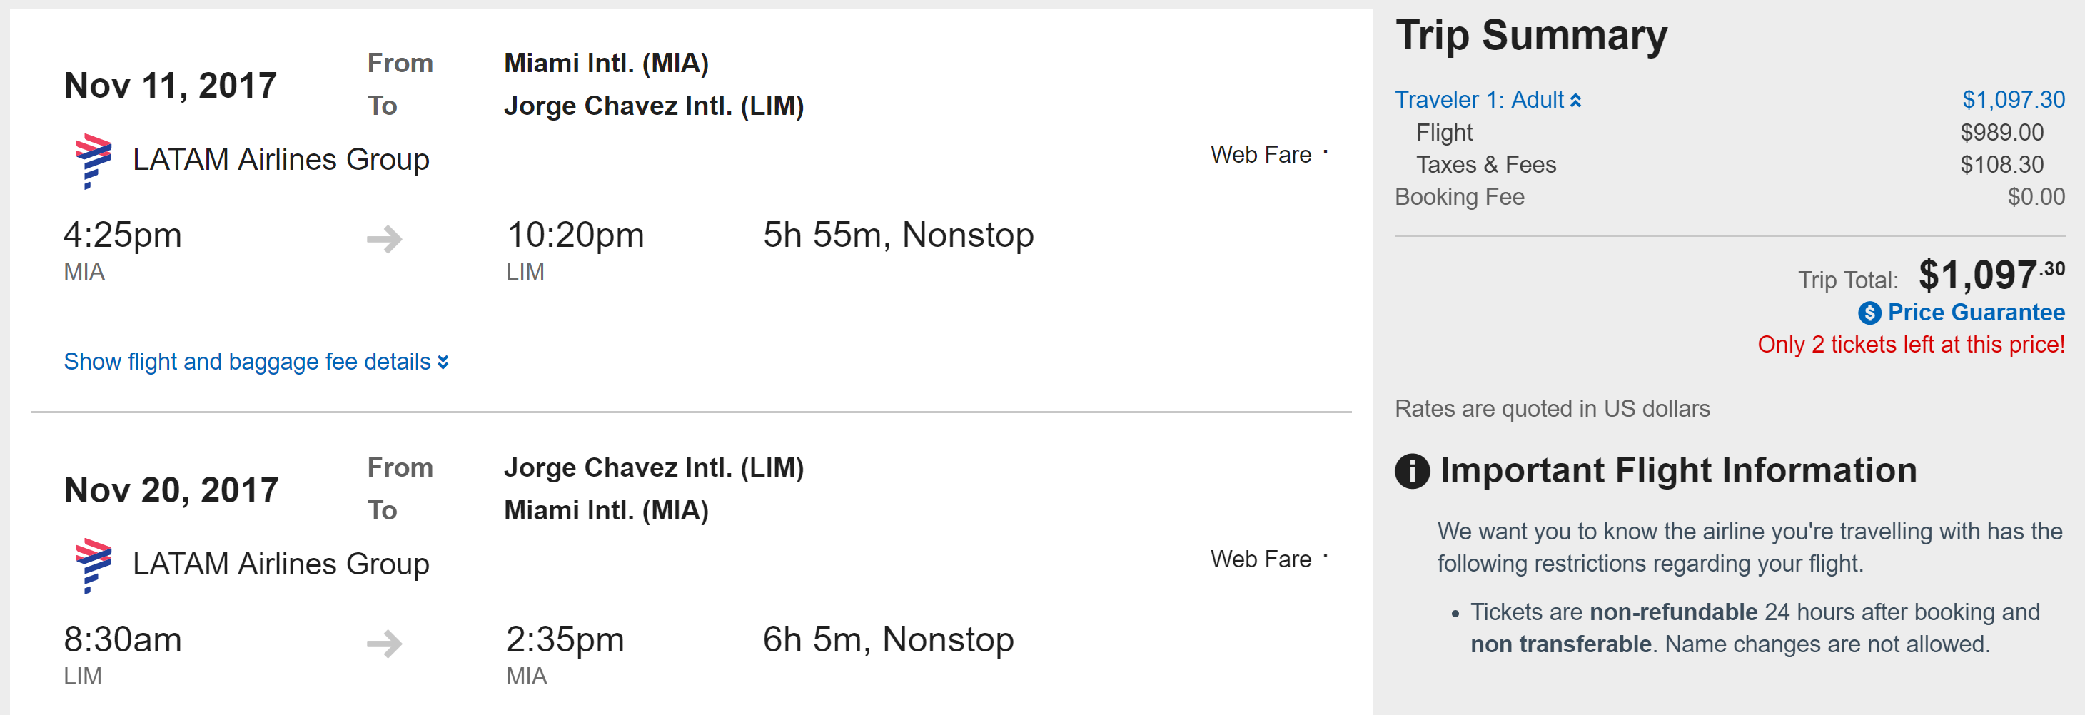Click the LATAM logo on the return flight

point(93,565)
